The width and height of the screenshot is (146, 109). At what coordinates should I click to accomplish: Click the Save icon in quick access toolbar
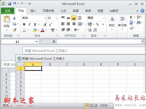9,4
